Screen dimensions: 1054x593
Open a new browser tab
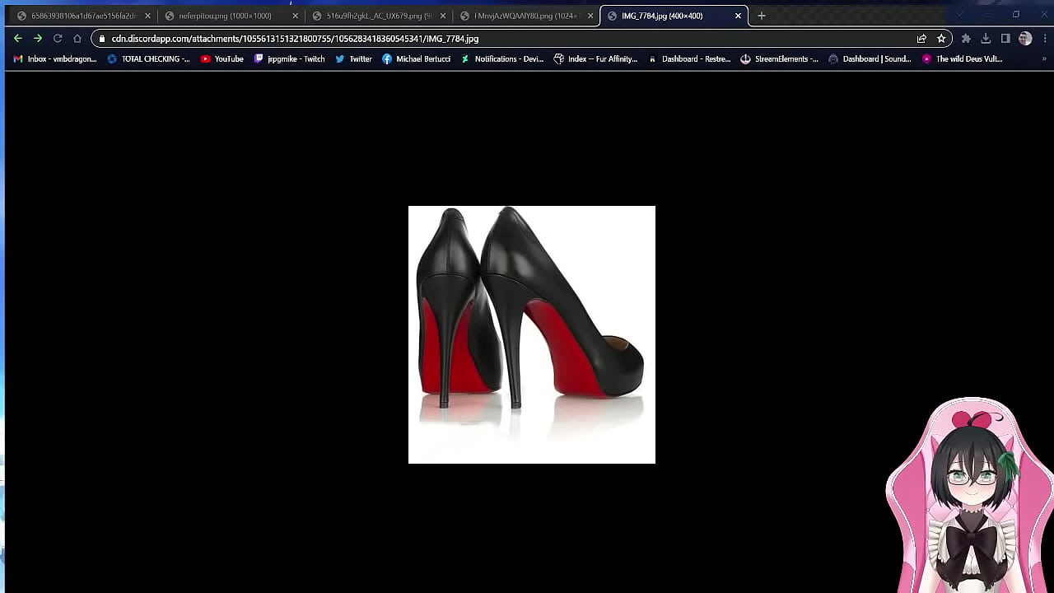pos(762,16)
